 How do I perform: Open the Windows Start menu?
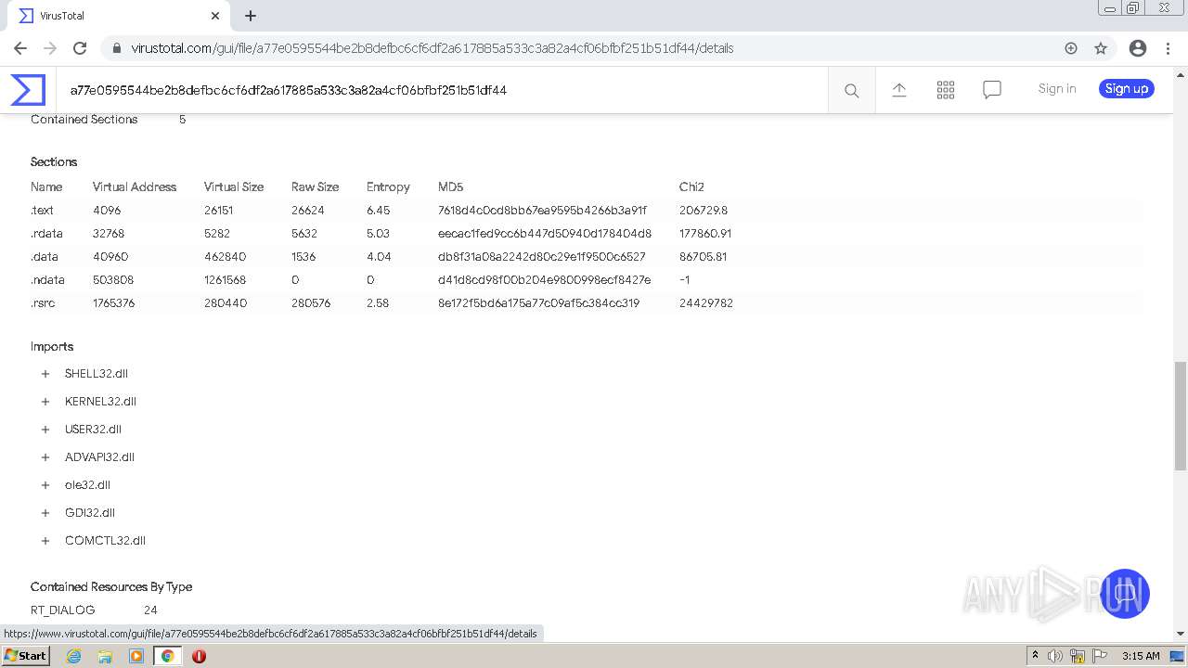pyautogui.click(x=25, y=656)
